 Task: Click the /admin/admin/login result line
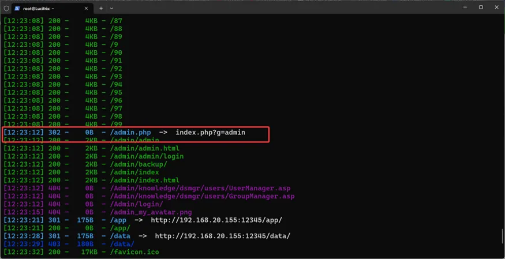[x=147, y=156]
